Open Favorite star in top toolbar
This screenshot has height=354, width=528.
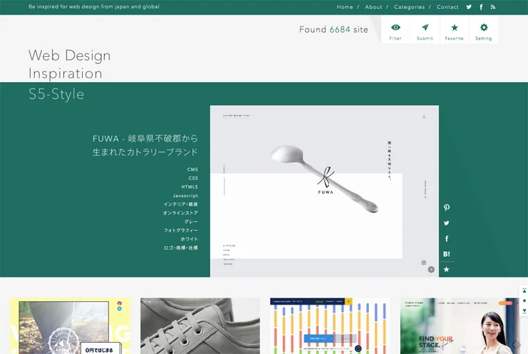coord(454,27)
